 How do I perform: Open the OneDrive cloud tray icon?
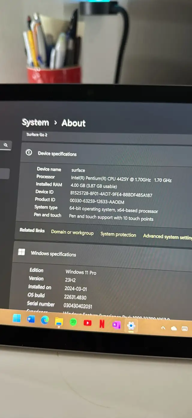click(174, 329)
